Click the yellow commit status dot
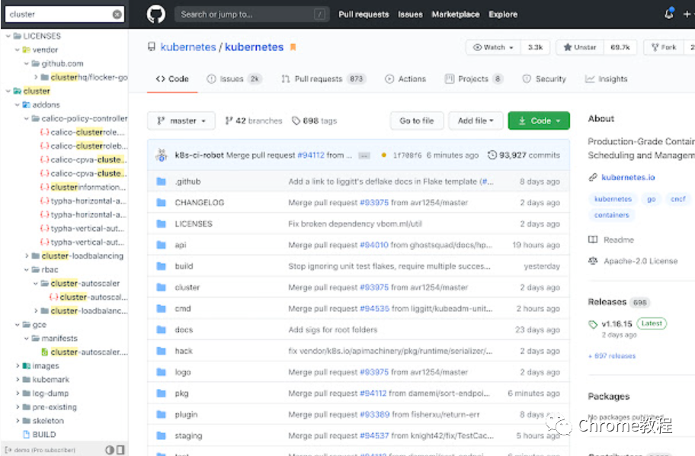Viewport: 695px width, 456px height. (384, 156)
